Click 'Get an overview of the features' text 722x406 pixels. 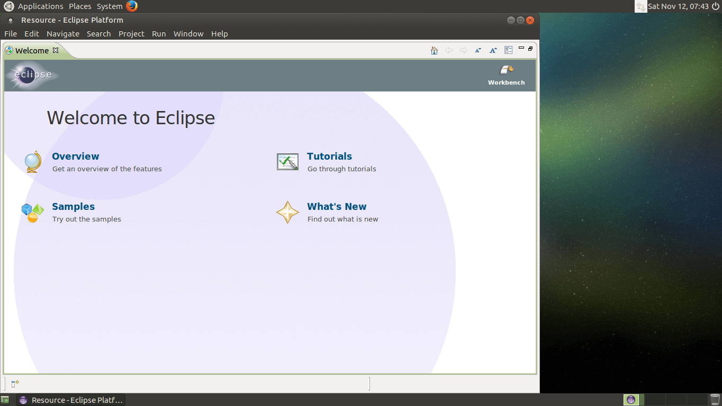107,169
